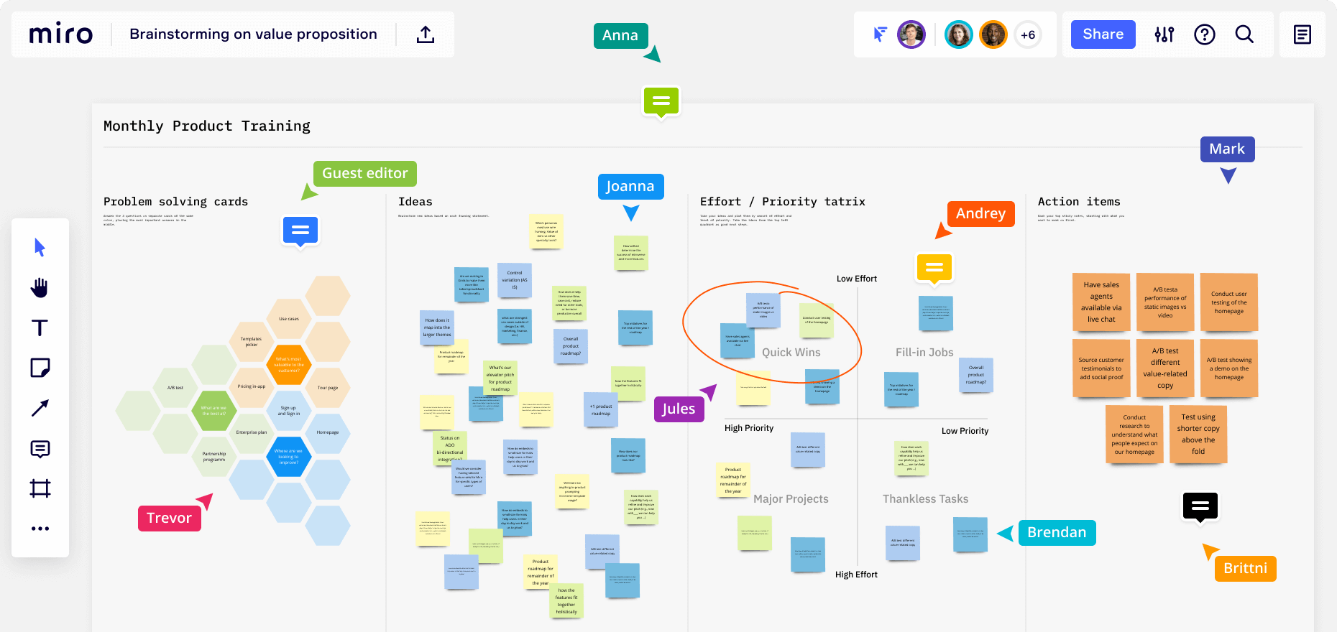The width and height of the screenshot is (1337, 632).
Task: Select the Test using shorter copy sticky
Action: 1198,434
